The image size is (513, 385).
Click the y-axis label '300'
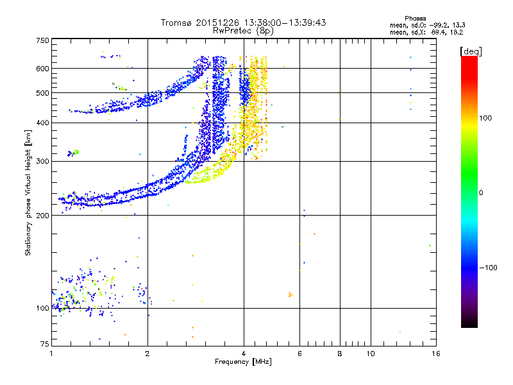(x=42, y=161)
